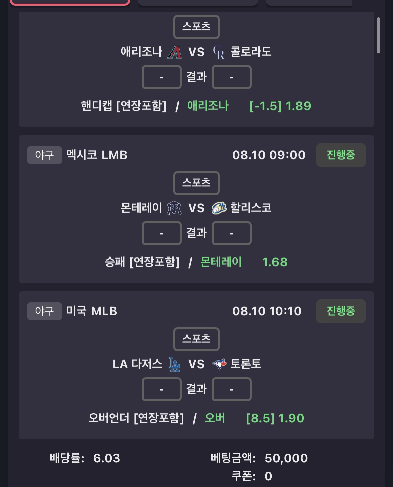Click the 몬테레이 1.68 bet selection text

[x=244, y=262]
